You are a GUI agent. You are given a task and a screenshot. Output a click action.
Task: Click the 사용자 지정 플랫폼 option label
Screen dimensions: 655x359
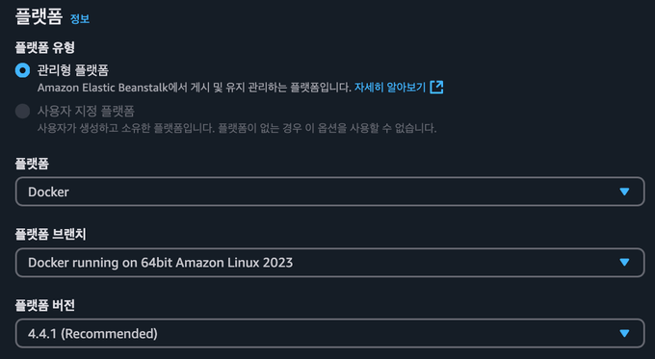click(x=86, y=111)
